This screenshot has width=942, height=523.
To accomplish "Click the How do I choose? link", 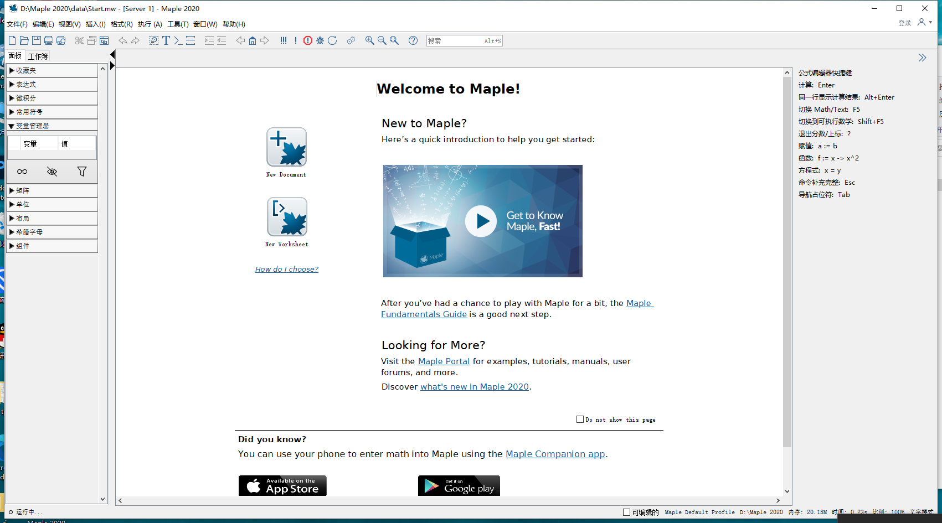I will [x=286, y=269].
